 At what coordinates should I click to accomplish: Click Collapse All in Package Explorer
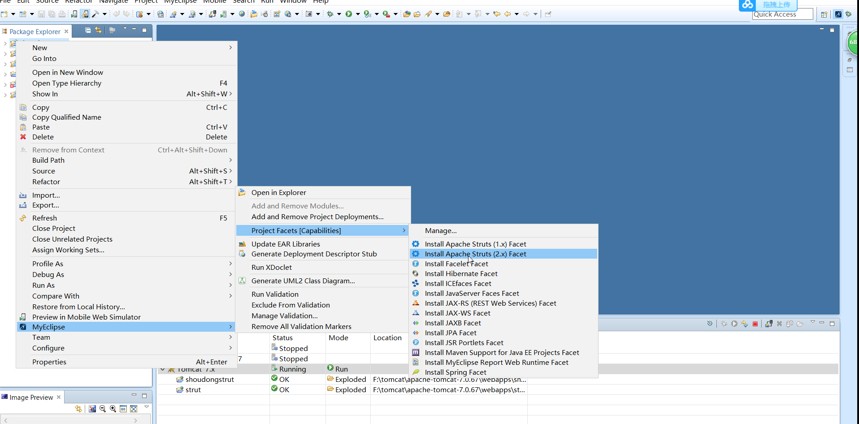pos(88,30)
